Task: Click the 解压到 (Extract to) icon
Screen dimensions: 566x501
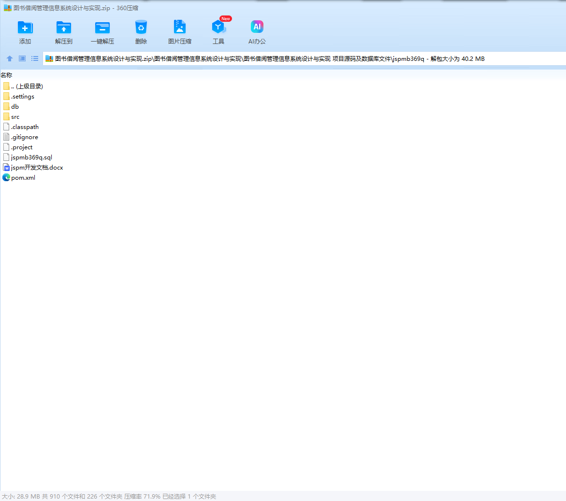Action: [x=63, y=28]
